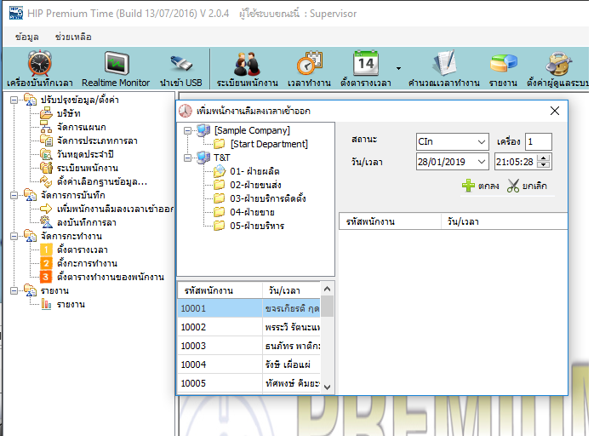
Task: Increase time with the up spinner arrow
Action: click(544, 158)
